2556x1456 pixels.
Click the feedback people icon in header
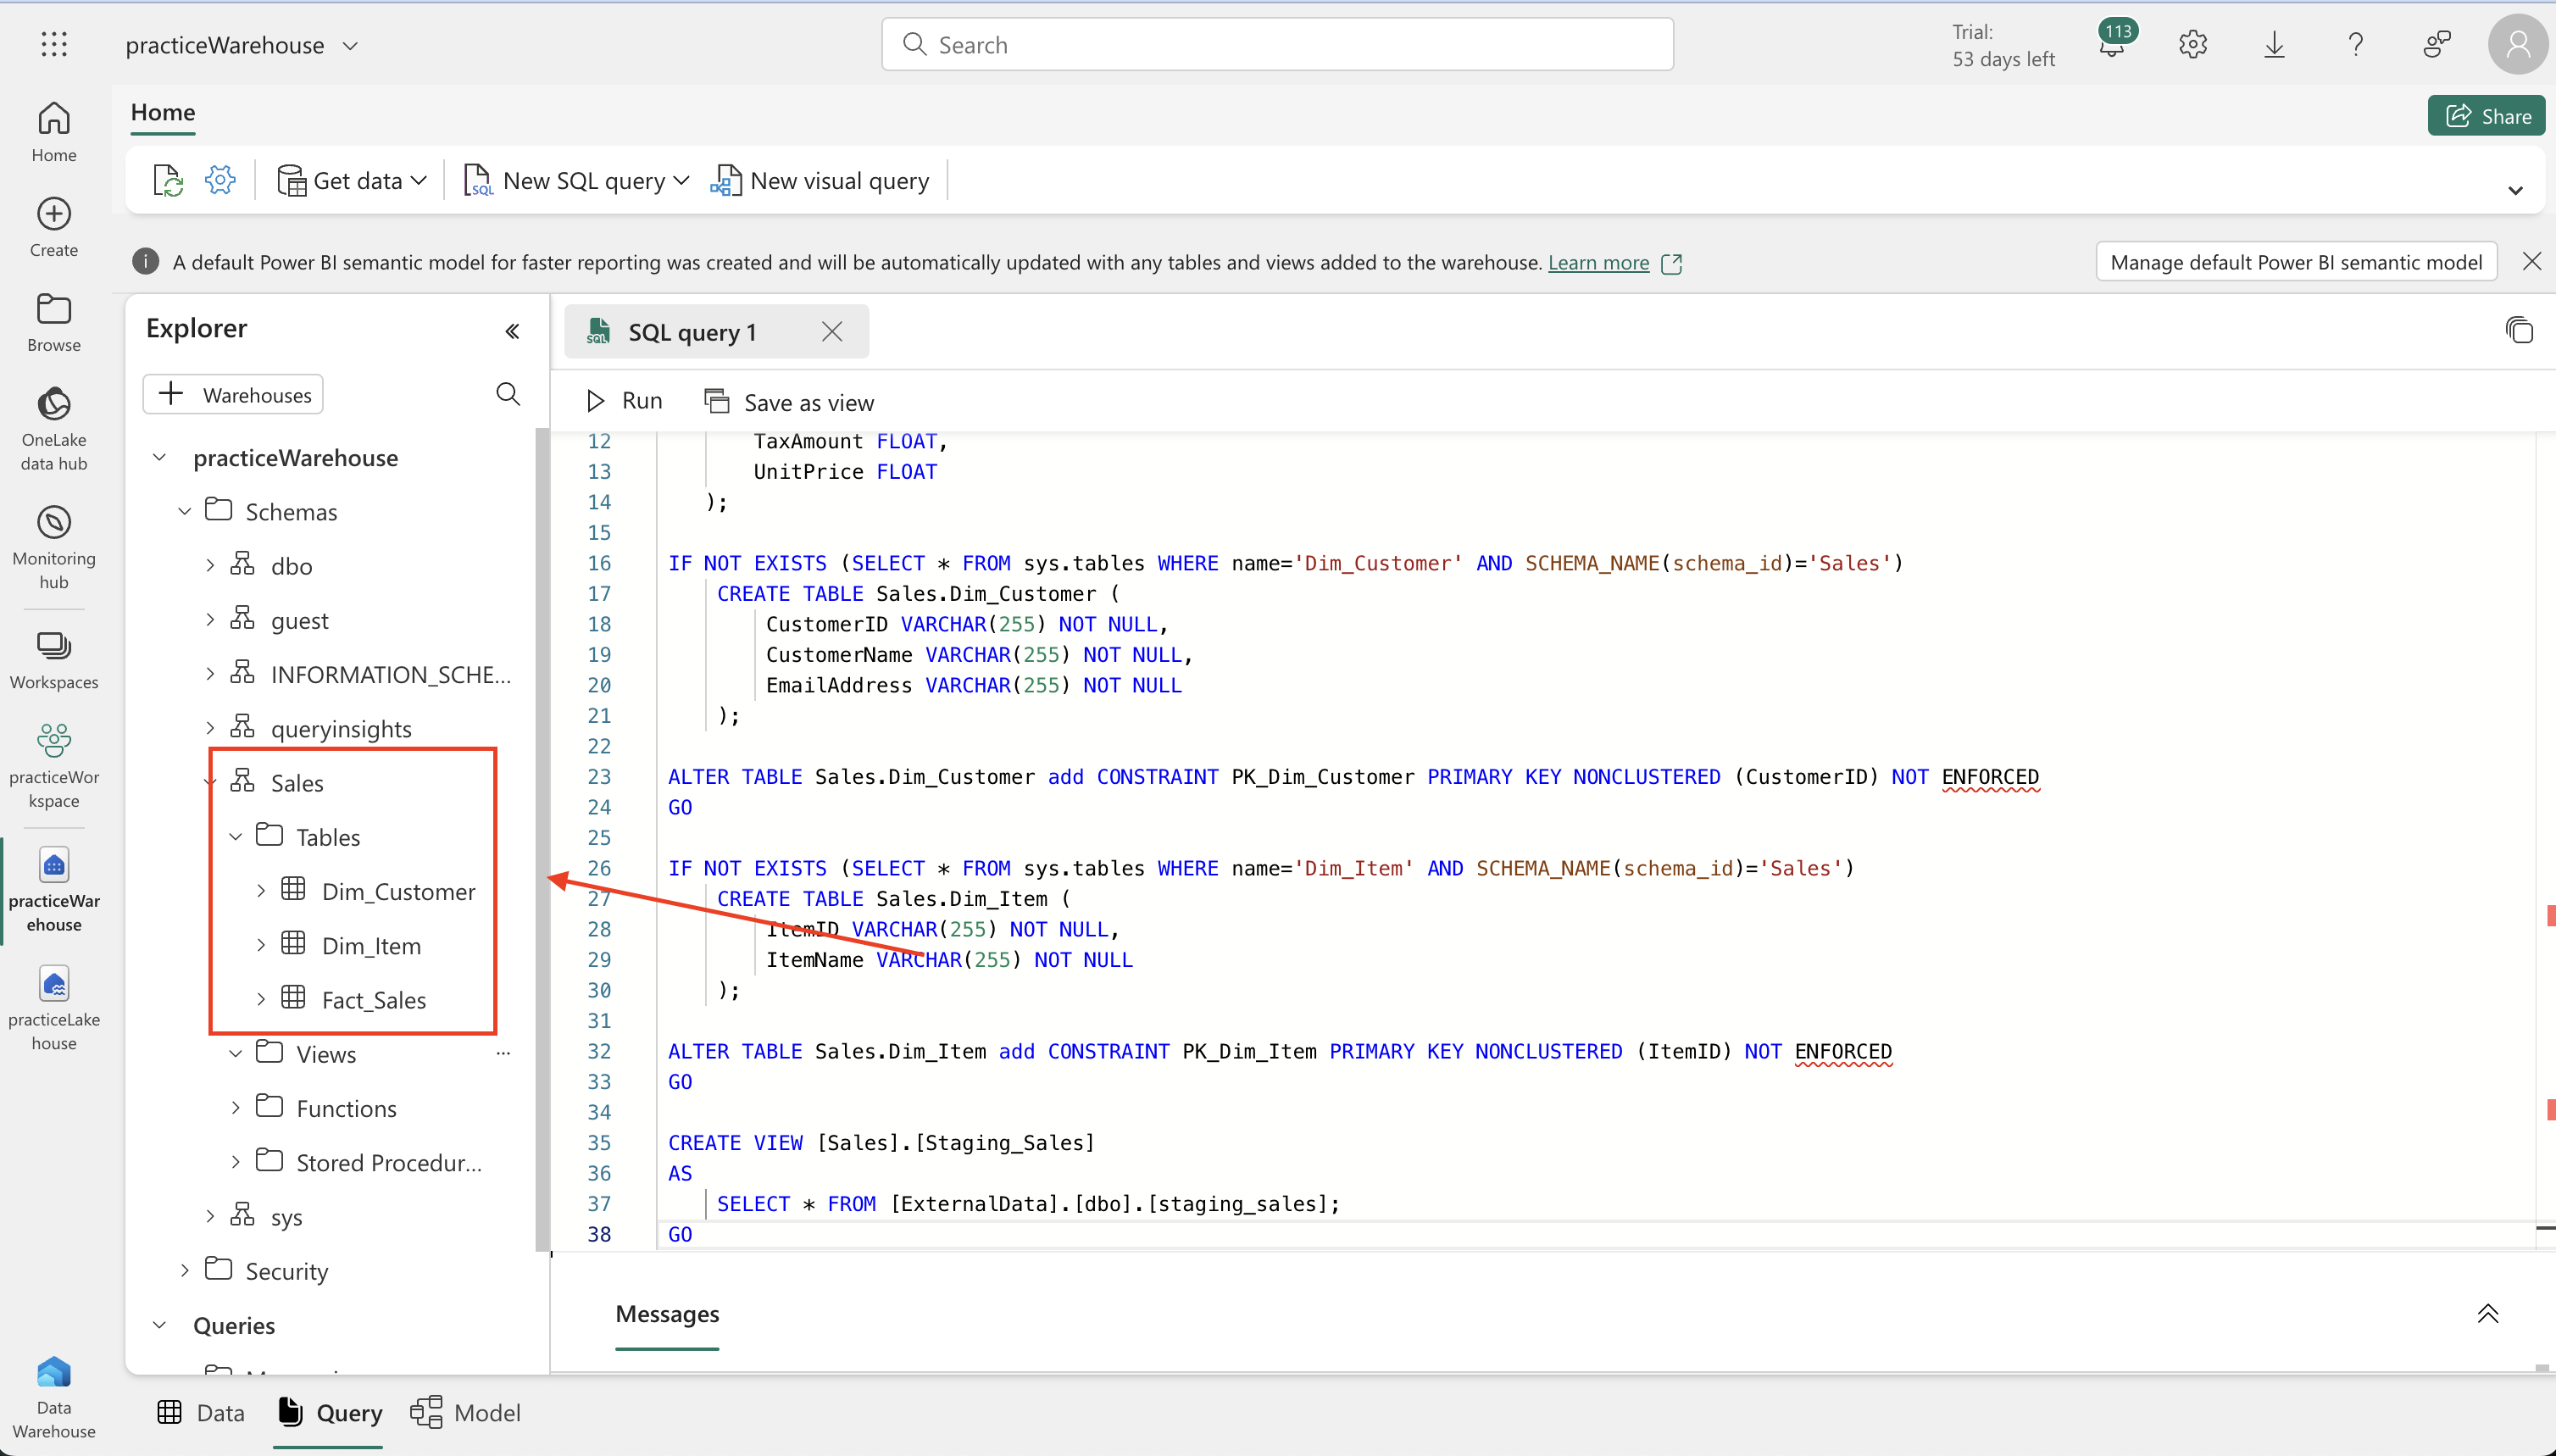2436,44
